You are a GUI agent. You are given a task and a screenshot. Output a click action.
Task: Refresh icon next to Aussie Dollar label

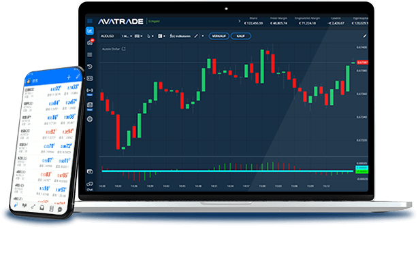(x=124, y=49)
